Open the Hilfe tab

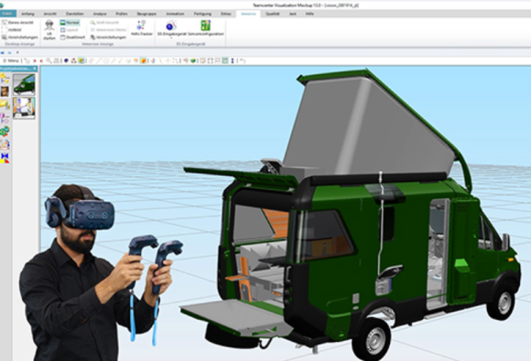pos(309,14)
